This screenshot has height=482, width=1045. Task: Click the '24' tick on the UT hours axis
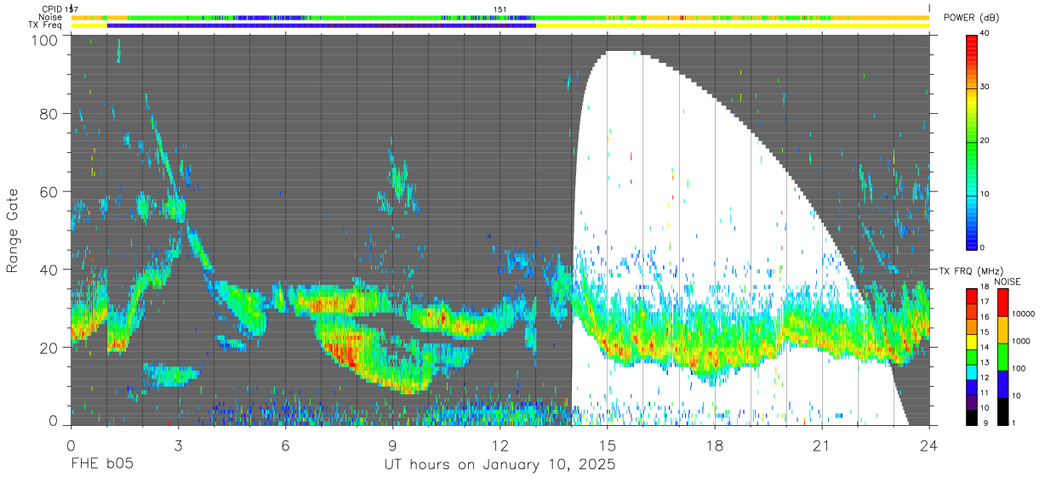click(929, 445)
